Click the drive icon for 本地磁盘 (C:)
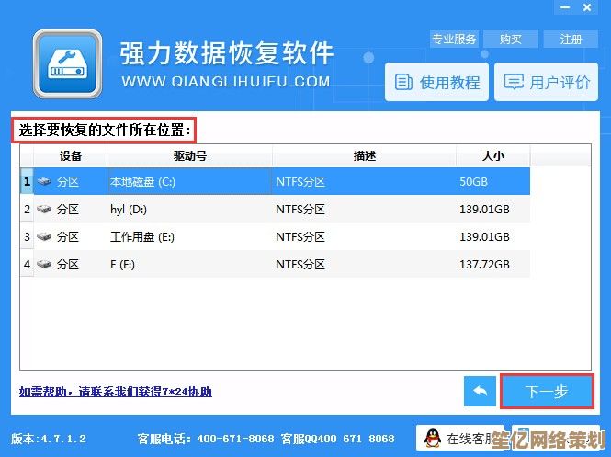Viewport: 611px width, 457px height. (44, 182)
